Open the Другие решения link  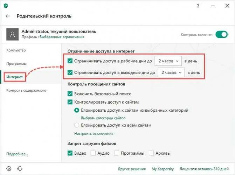click(132, 169)
